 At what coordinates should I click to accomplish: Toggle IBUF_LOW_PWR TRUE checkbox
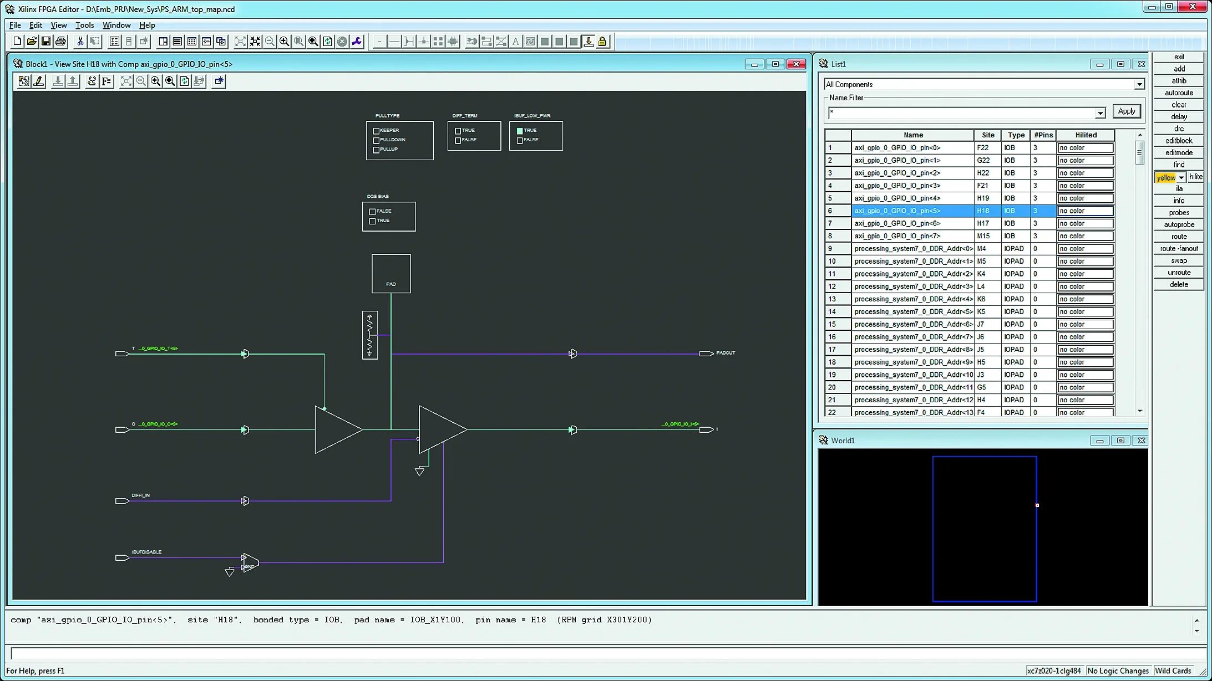pos(520,131)
